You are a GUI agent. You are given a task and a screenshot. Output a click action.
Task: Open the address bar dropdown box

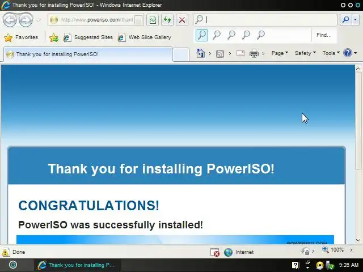click(x=138, y=20)
